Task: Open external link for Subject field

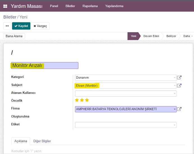Action: (179, 86)
